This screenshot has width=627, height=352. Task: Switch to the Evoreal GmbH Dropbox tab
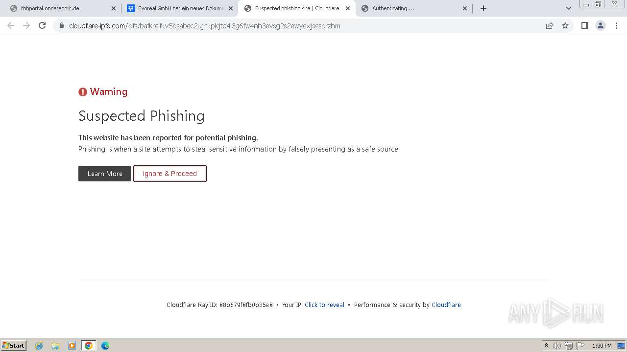click(x=176, y=8)
